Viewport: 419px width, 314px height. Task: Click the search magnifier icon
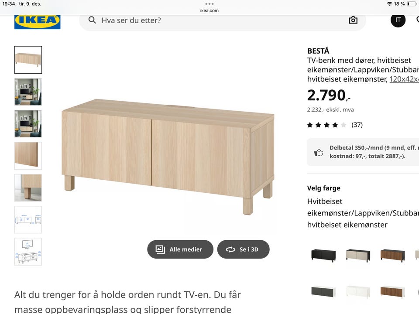tap(92, 20)
